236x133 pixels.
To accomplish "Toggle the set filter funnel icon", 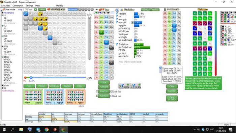I will click(x=117, y=17).
